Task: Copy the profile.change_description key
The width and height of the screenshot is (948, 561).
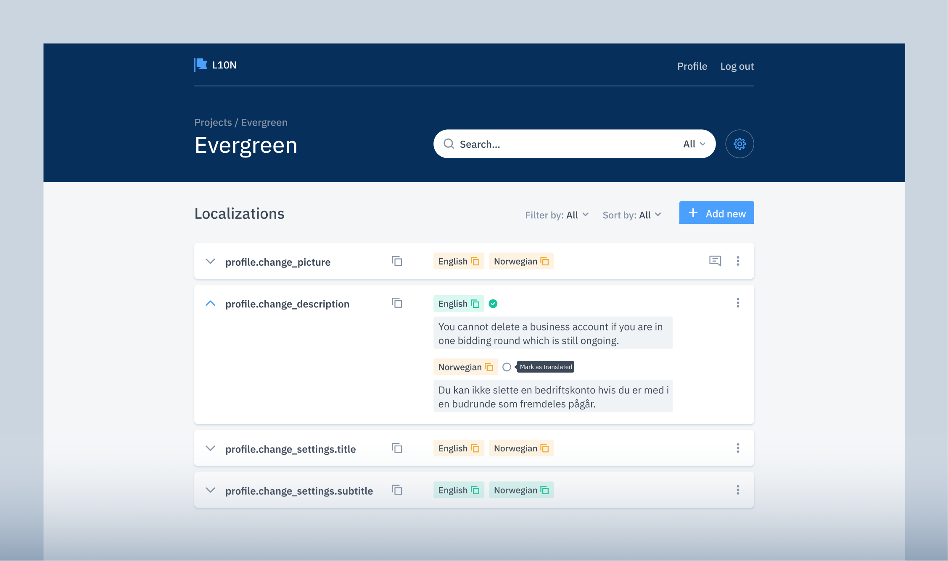Action: pyautogui.click(x=397, y=303)
